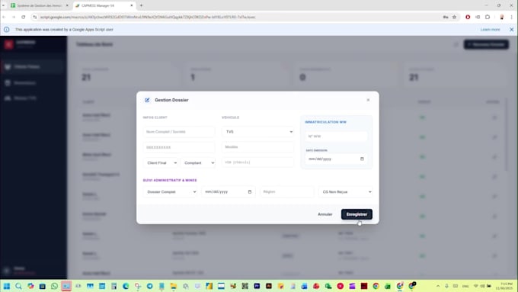Click the VIN (châssis) input field
The width and height of the screenshot is (518, 292).
[x=257, y=162]
